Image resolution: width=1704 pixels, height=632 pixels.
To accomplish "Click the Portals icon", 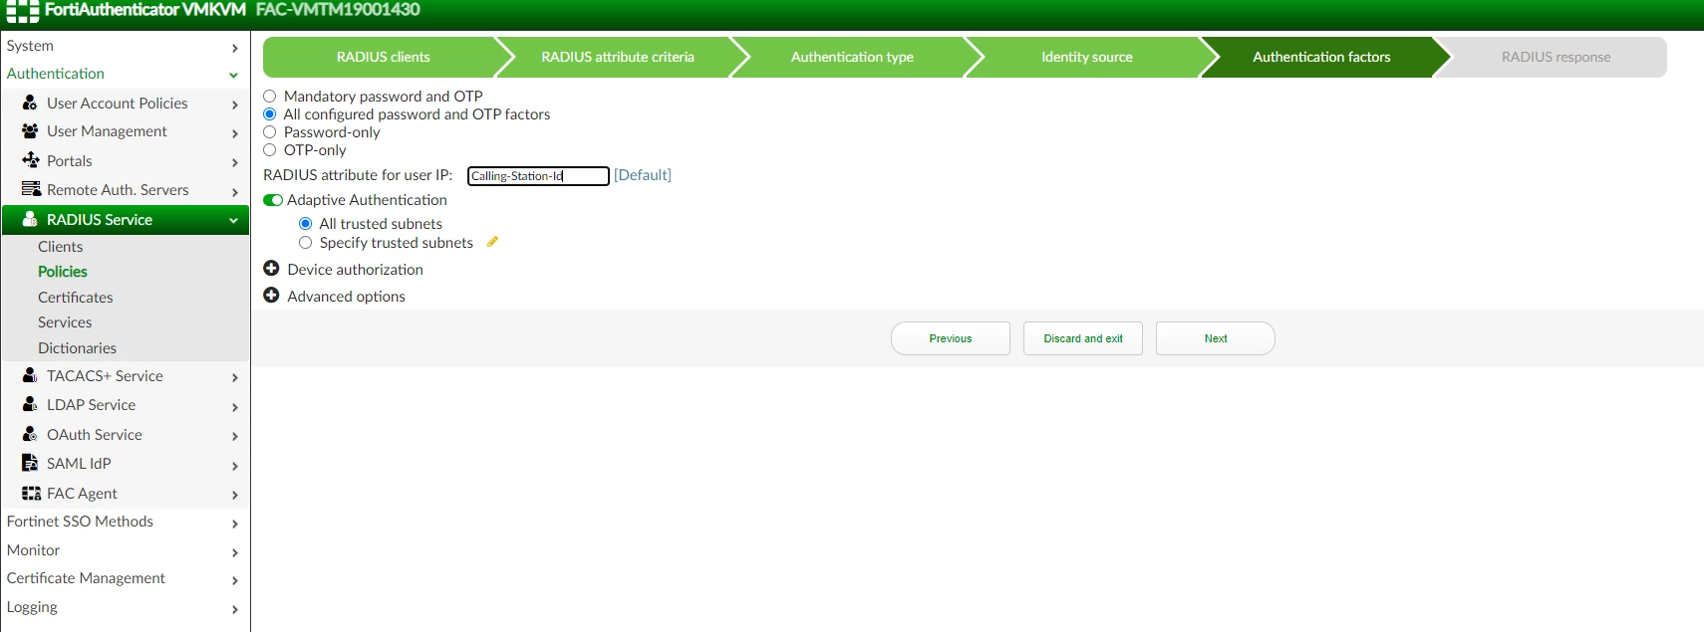I will click(x=30, y=160).
